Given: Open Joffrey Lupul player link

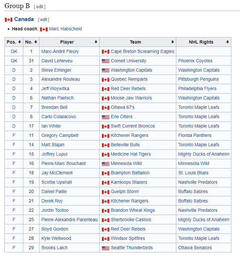Looking at the screenshot, I should (54, 154).
